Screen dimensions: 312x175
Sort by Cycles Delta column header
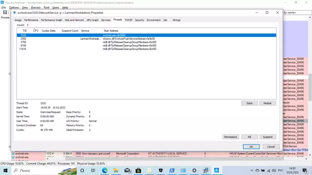[x=49, y=31]
